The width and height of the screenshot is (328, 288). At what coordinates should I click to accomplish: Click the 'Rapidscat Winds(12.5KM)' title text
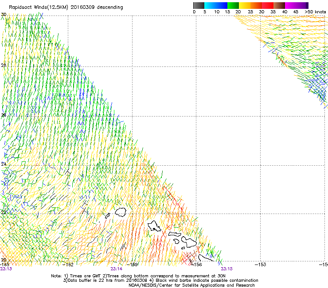[39, 8]
